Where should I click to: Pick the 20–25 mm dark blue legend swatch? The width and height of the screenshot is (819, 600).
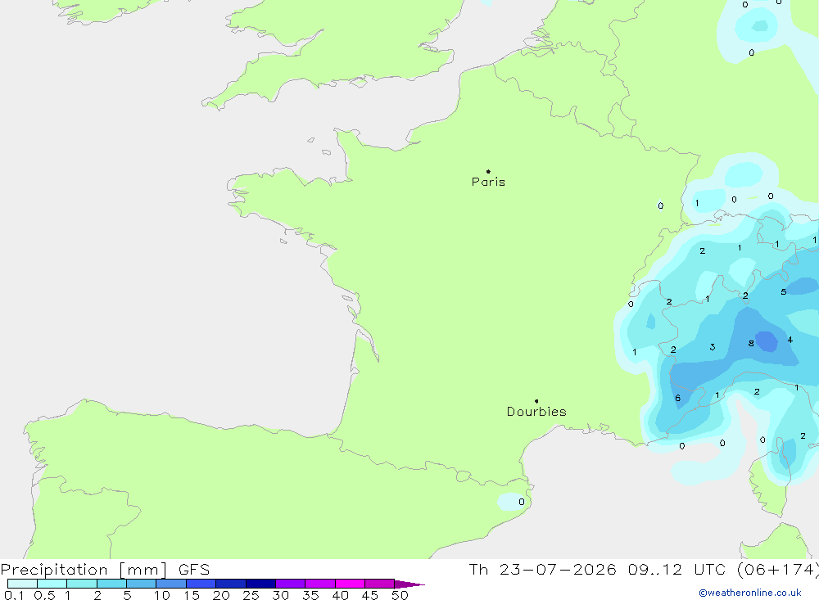(230, 584)
